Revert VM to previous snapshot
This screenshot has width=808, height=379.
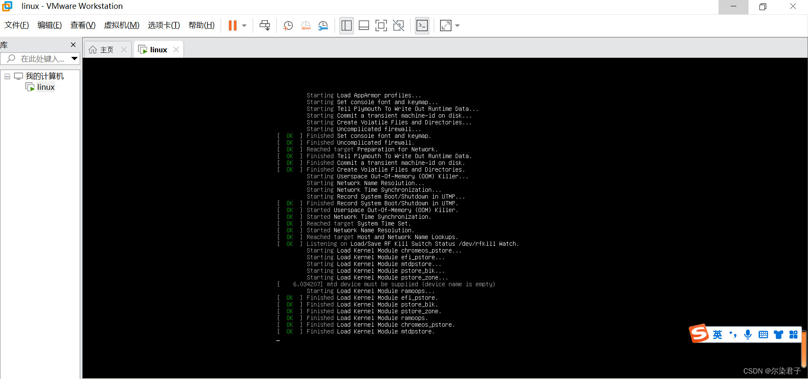[x=306, y=26]
